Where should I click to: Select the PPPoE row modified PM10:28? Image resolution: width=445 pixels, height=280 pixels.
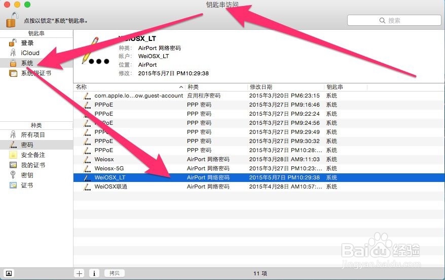pyautogui.click(x=259, y=150)
